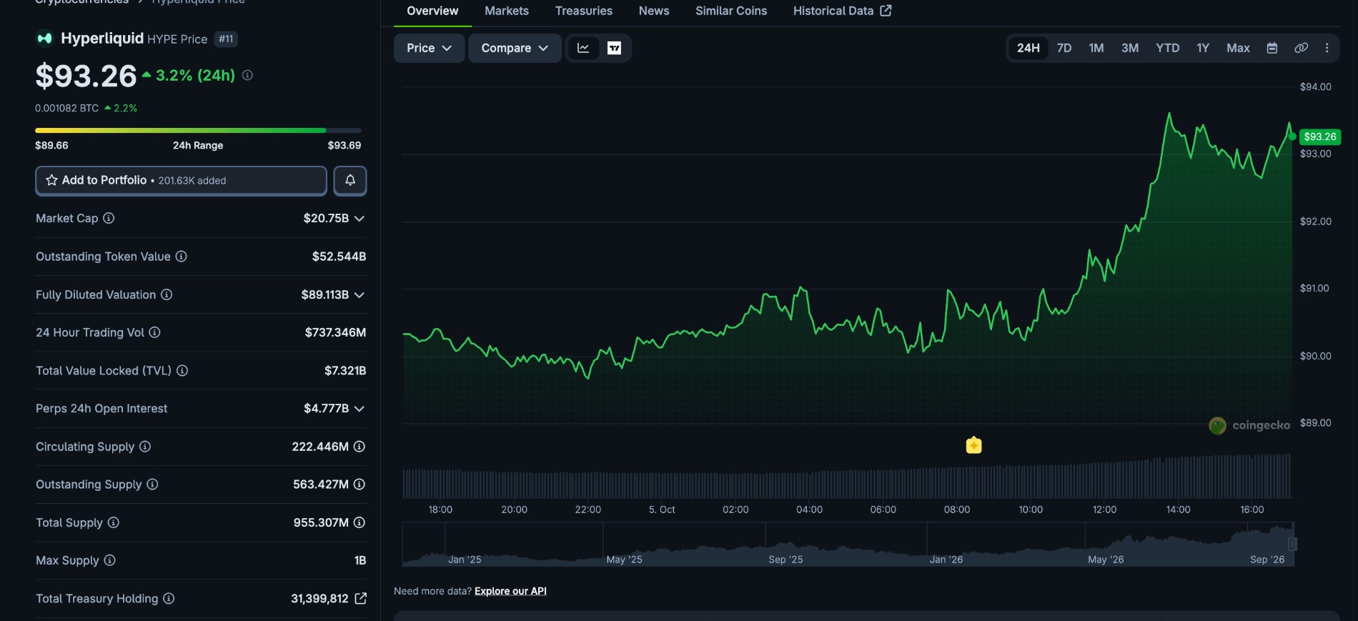The width and height of the screenshot is (1358, 621).
Task: Switch to the News tab
Action: click(654, 11)
